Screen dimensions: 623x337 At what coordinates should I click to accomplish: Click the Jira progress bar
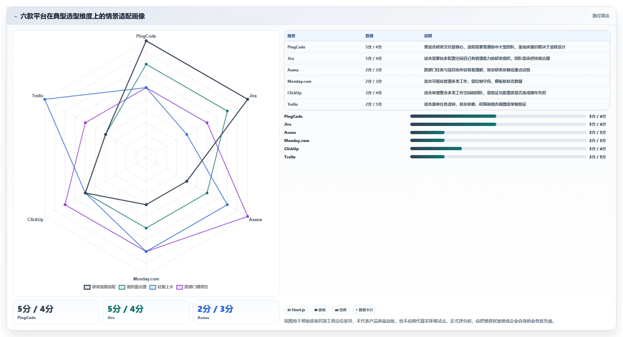pos(498,124)
